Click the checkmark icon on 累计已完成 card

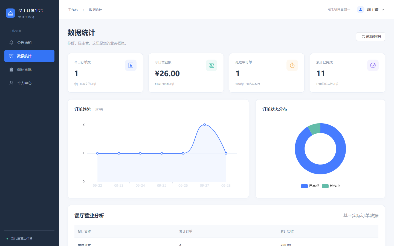coord(373,65)
